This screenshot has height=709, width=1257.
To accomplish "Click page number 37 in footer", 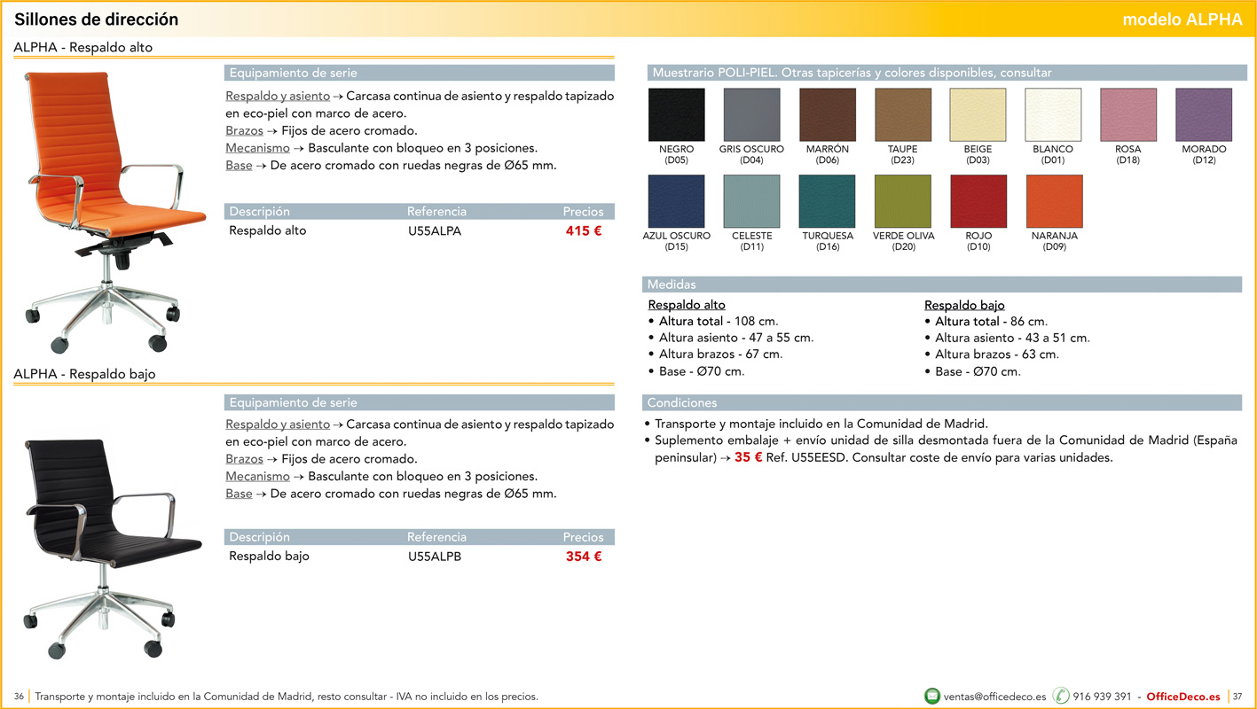I will [1238, 697].
